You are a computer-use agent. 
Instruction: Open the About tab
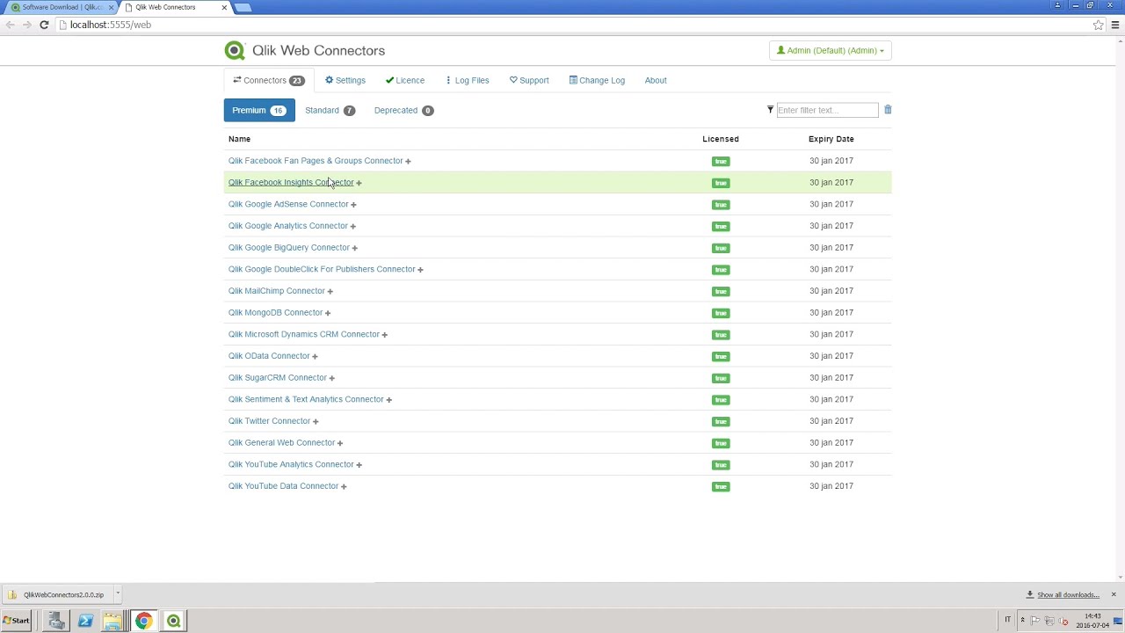656,80
